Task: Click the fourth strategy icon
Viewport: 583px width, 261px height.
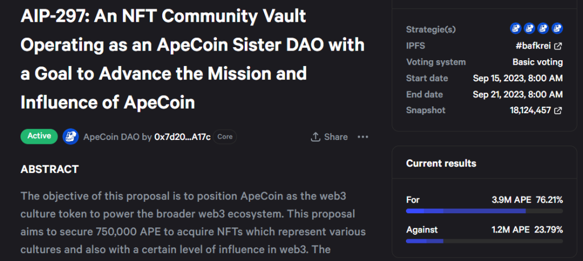Action: (x=557, y=28)
